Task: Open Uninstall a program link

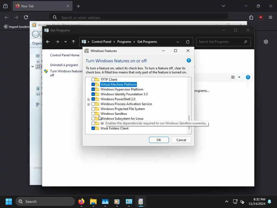Action: tap(64, 65)
